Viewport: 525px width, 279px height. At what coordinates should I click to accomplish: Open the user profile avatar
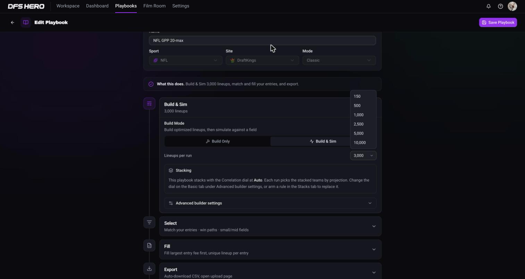coord(512,6)
